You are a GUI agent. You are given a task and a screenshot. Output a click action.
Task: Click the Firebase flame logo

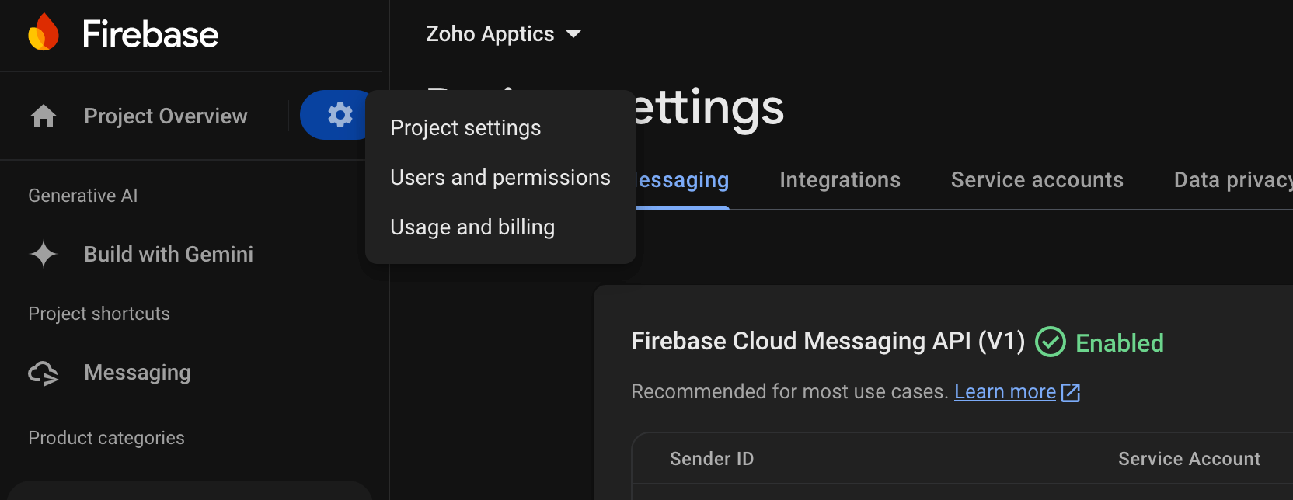point(44,33)
